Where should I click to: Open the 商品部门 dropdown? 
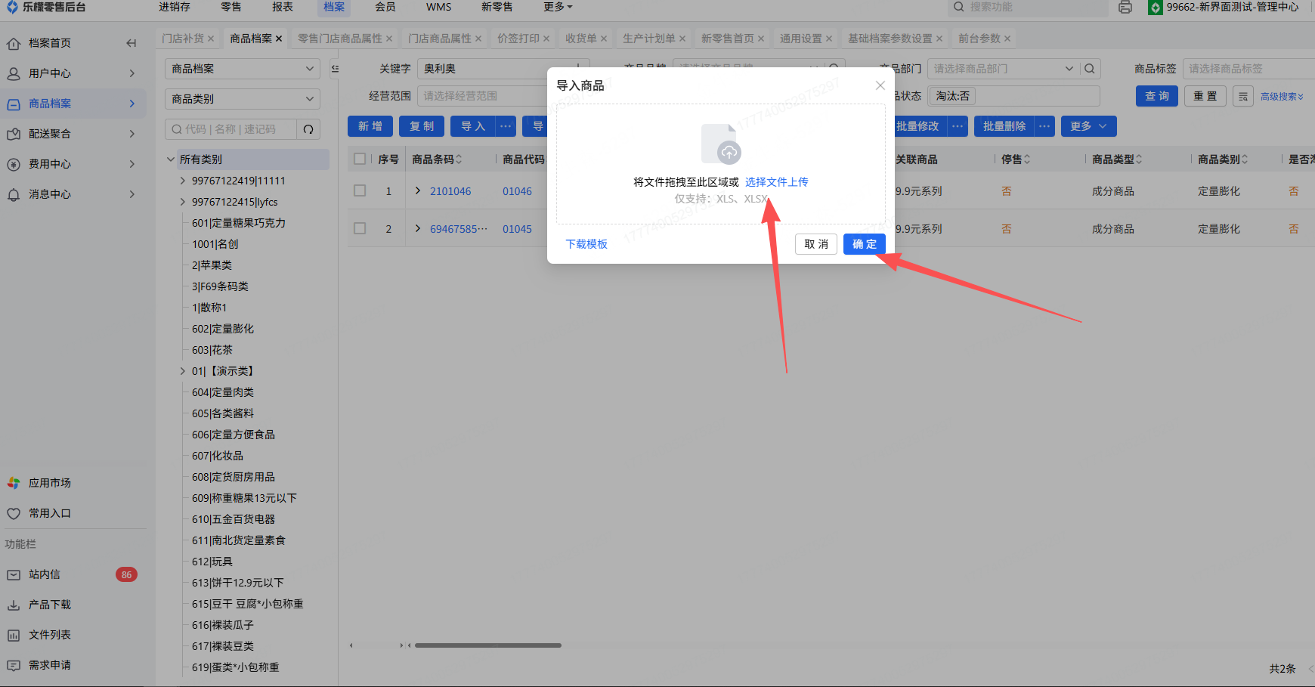(x=1003, y=69)
